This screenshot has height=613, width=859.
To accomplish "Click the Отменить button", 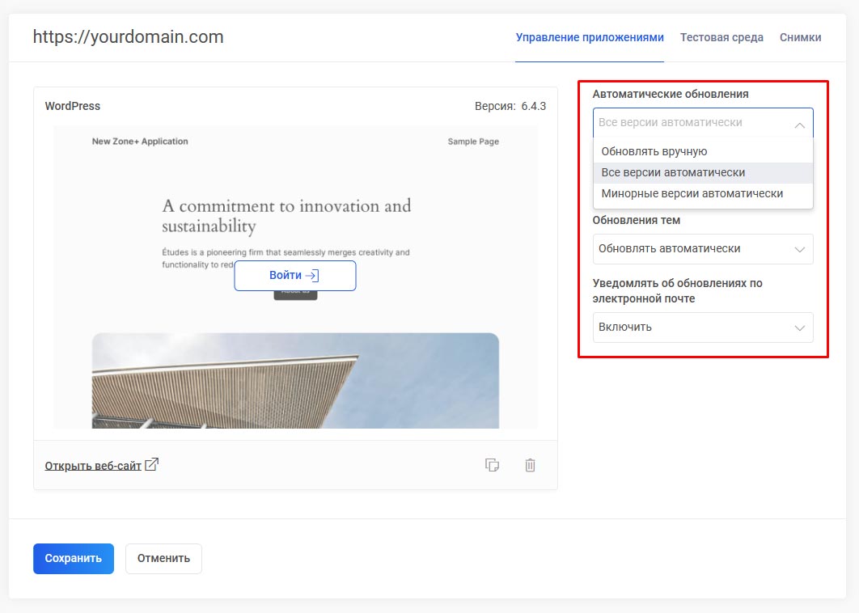I will [163, 558].
